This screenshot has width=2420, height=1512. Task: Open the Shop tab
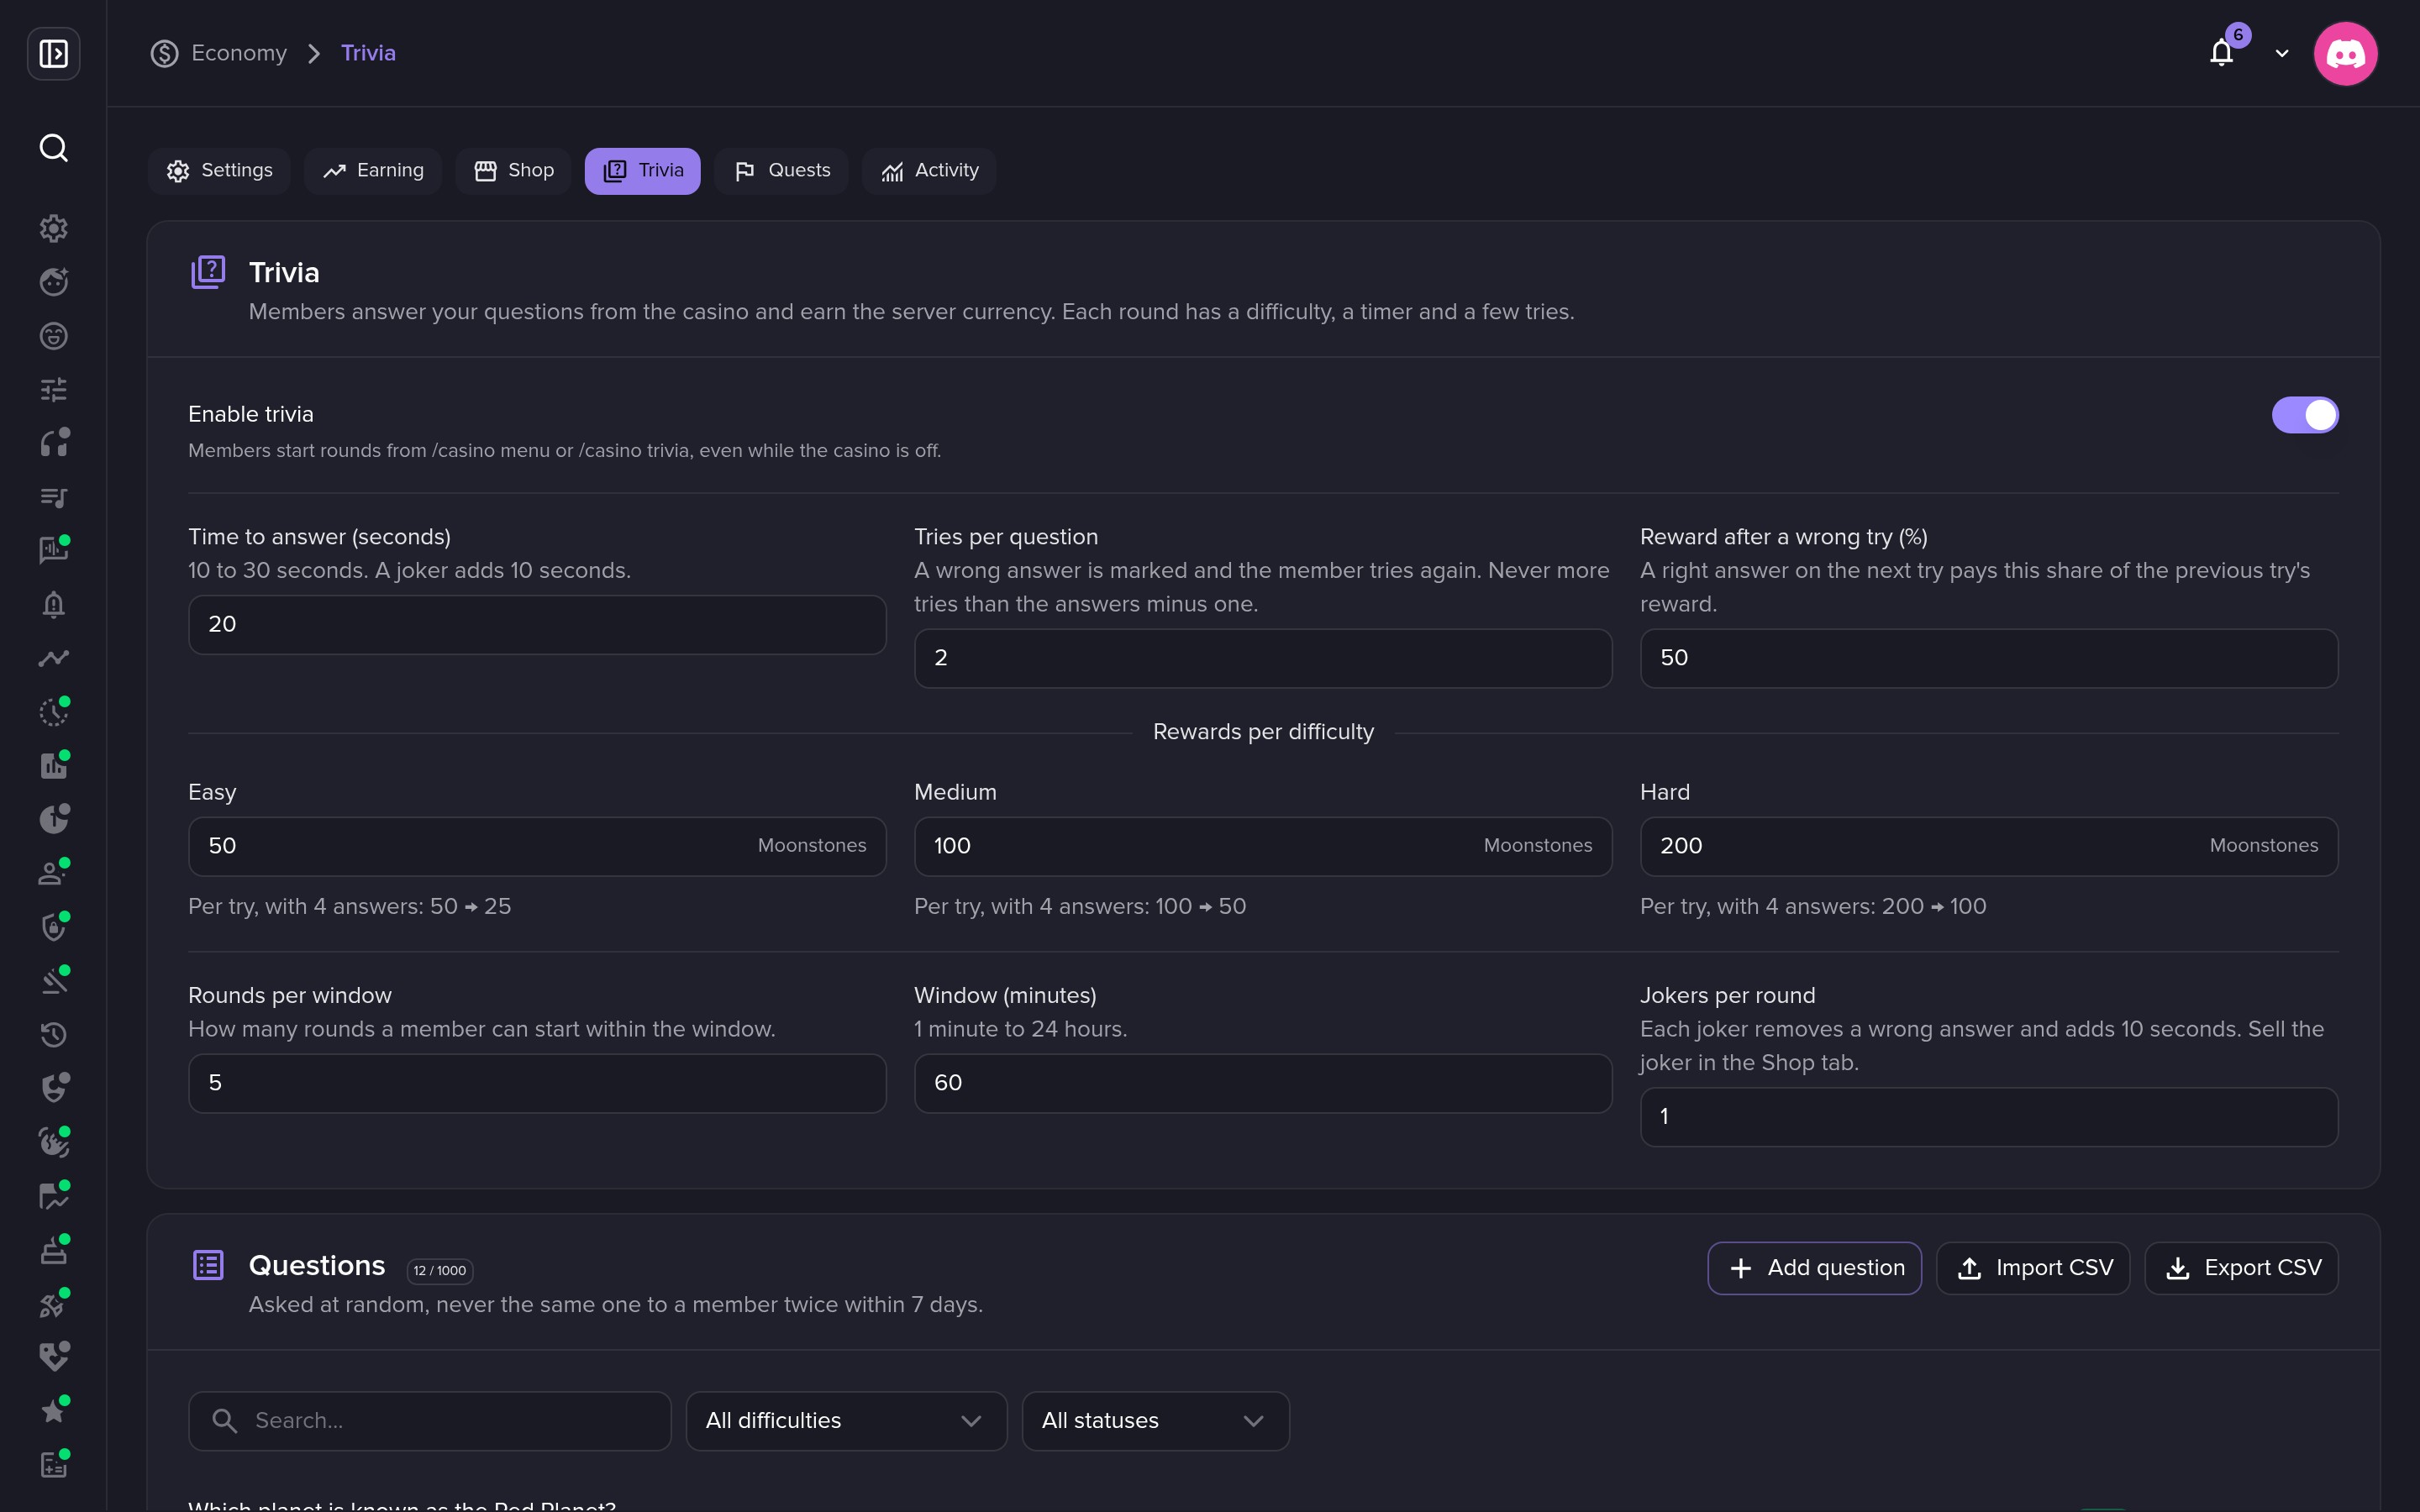[x=513, y=171]
